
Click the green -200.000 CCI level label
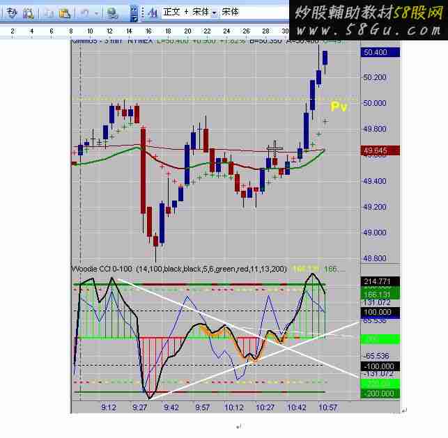click(x=380, y=393)
